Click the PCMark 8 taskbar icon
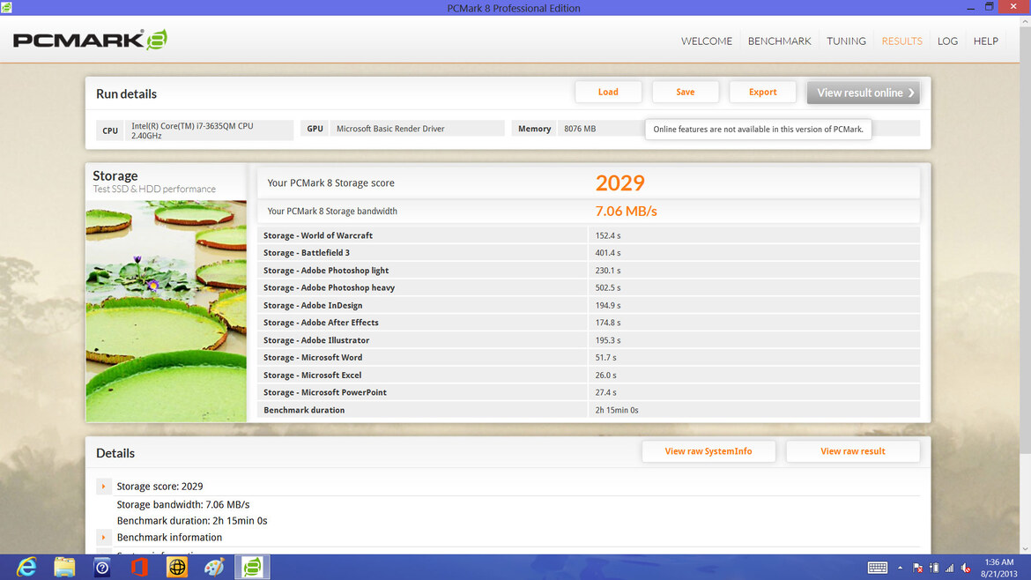The image size is (1031, 580). coord(252,567)
